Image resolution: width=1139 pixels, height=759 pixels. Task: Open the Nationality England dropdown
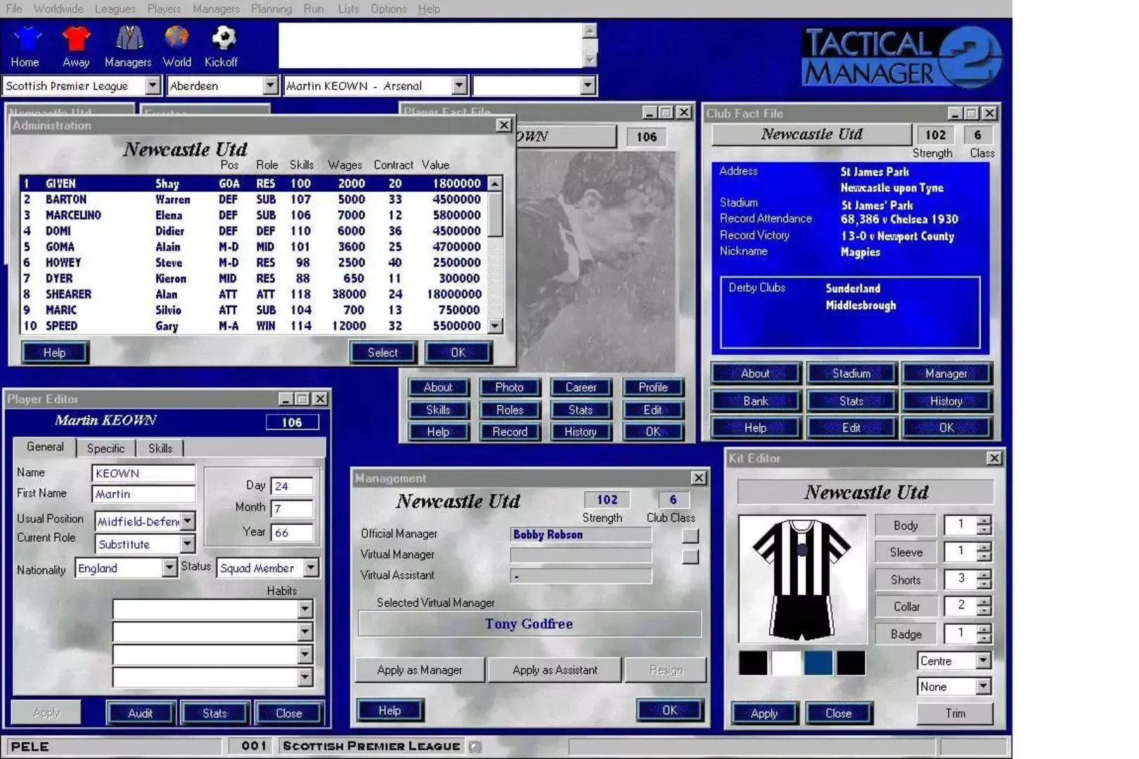(x=169, y=568)
